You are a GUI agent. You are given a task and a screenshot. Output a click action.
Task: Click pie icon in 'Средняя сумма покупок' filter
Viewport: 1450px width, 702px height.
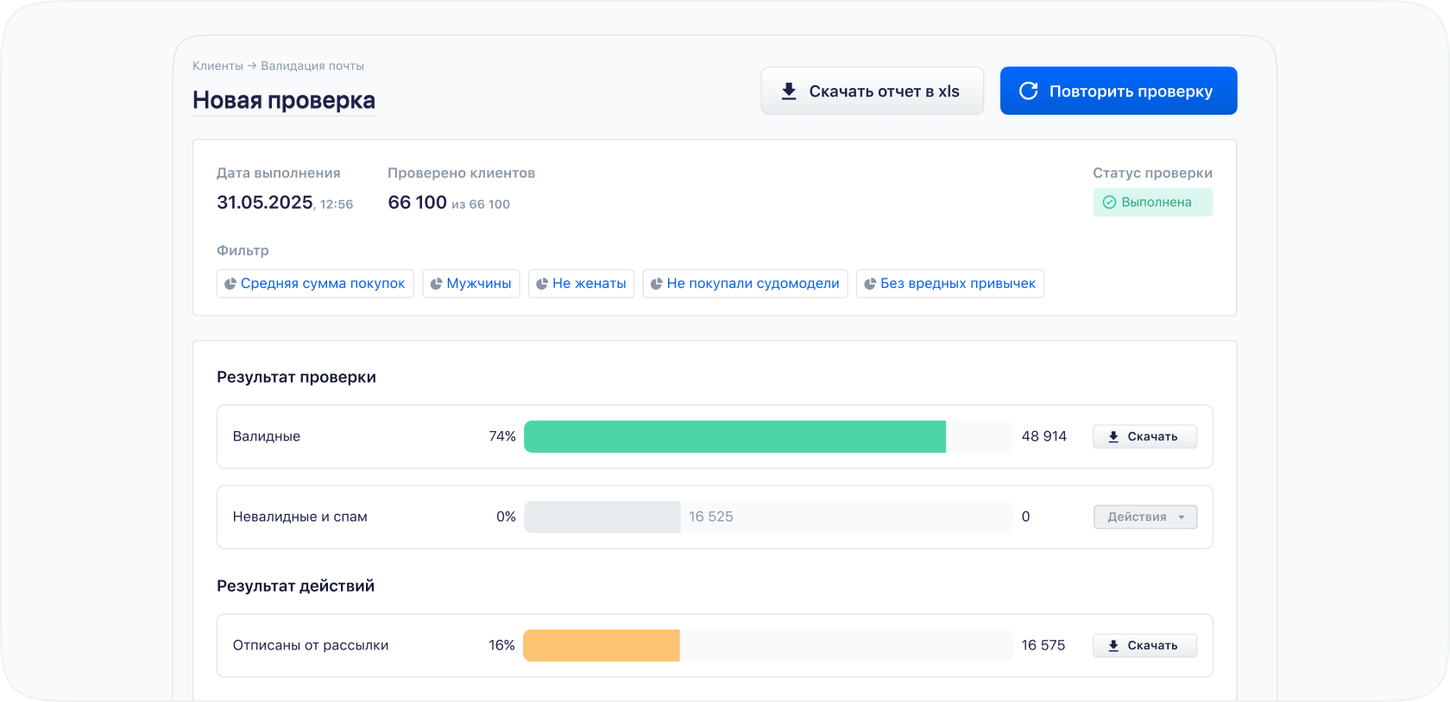(x=230, y=284)
